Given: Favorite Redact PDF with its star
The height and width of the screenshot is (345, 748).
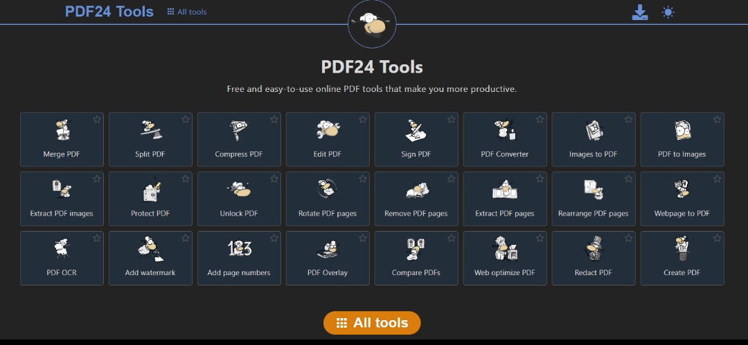Looking at the screenshot, I should click(x=628, y=238).
